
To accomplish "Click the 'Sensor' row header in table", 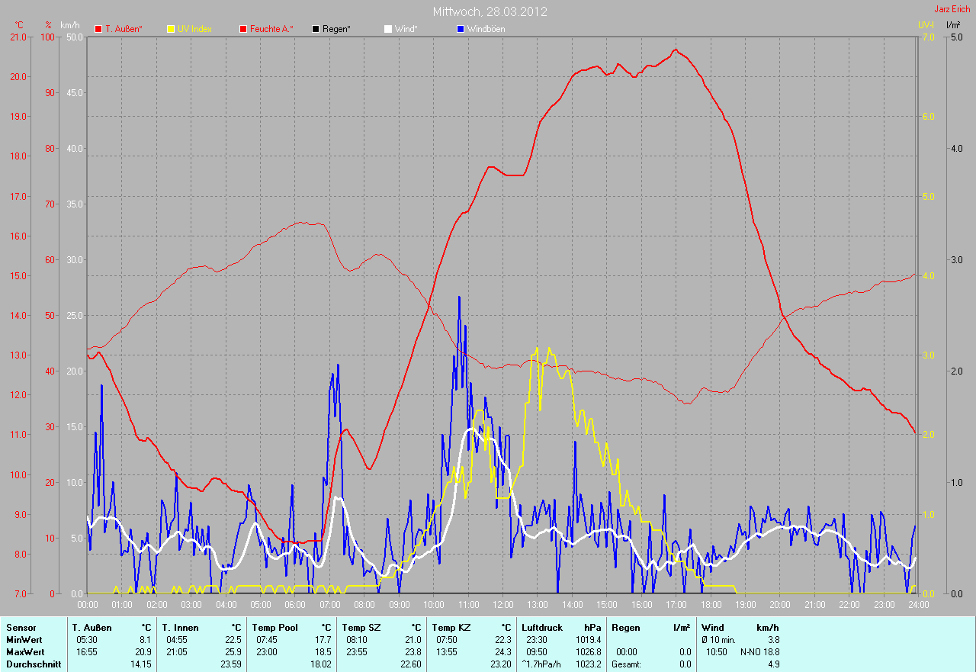I will point(21,628).
